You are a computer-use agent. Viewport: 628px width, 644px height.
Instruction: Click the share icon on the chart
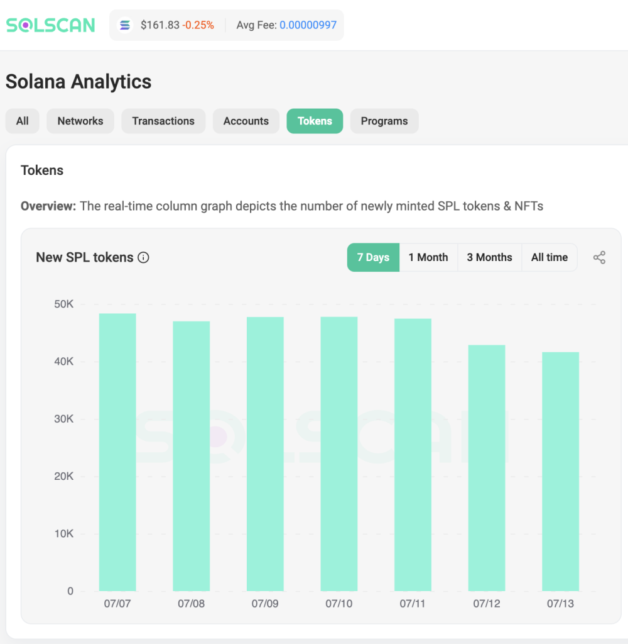point(599,257)
